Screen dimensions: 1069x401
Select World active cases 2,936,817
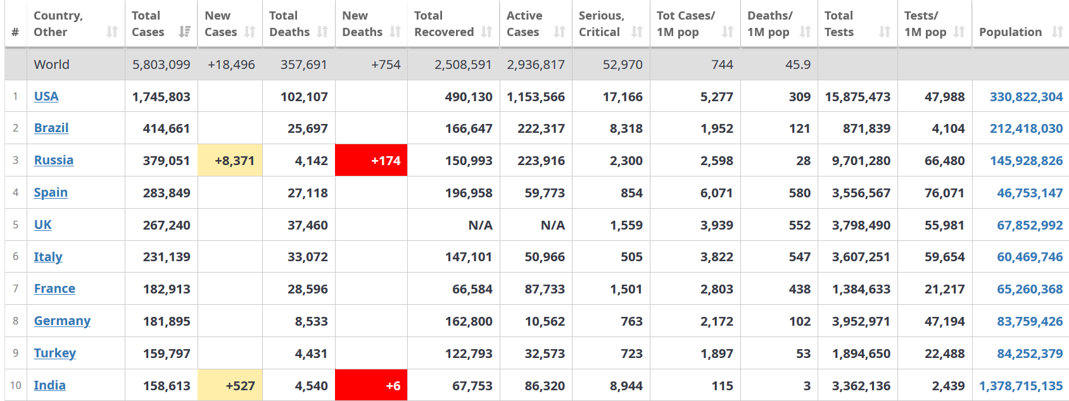(x=536, y=65)
